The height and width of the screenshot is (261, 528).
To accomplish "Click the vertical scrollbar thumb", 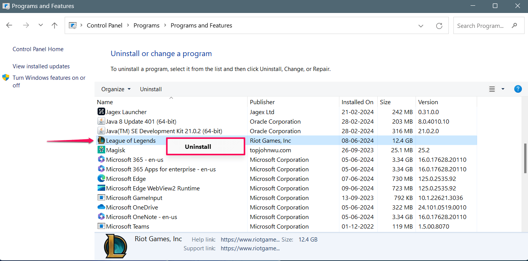I will pyautogui.click(x=525, y=158).
